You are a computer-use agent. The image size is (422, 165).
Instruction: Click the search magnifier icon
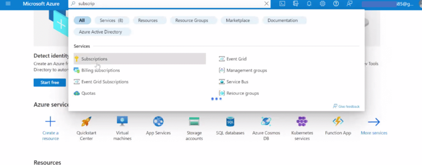(x=73, y=4)
